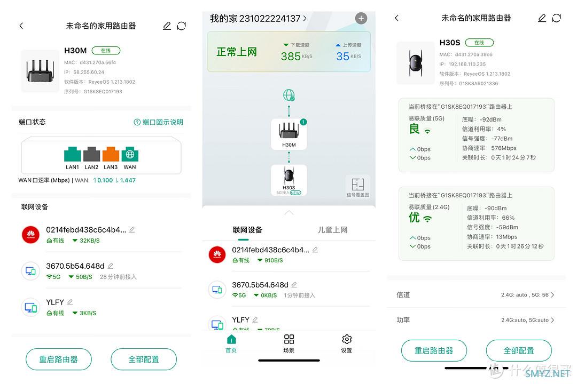
Task: Tap the 385 KB/S download speed value
Action: click(x=296, y=56)
